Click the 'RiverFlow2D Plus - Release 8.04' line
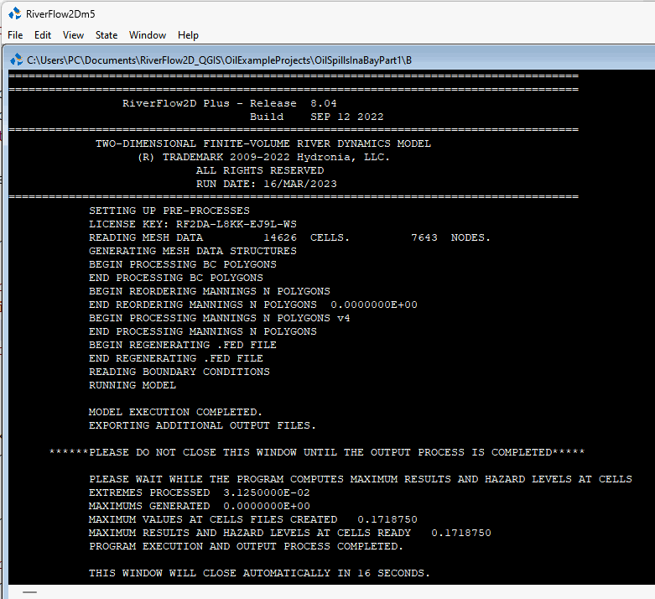655x599 pixels. [229, 103]
